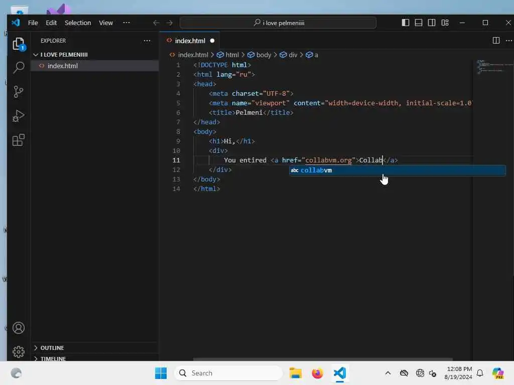Open the widgets icon on taskbar left
The height and width of the screenshot is (385, 514).
(16, 373)
